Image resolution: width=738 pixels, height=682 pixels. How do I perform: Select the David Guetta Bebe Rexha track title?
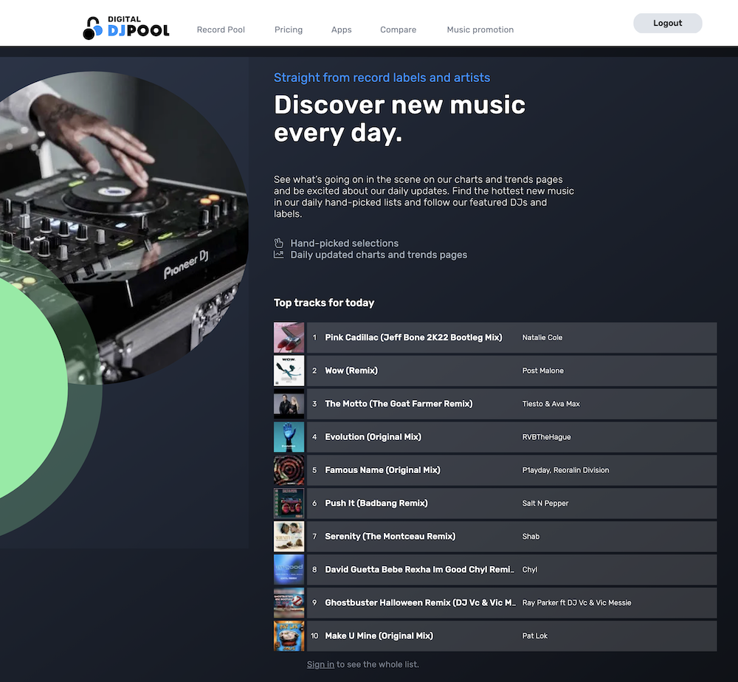coord(420,570)
